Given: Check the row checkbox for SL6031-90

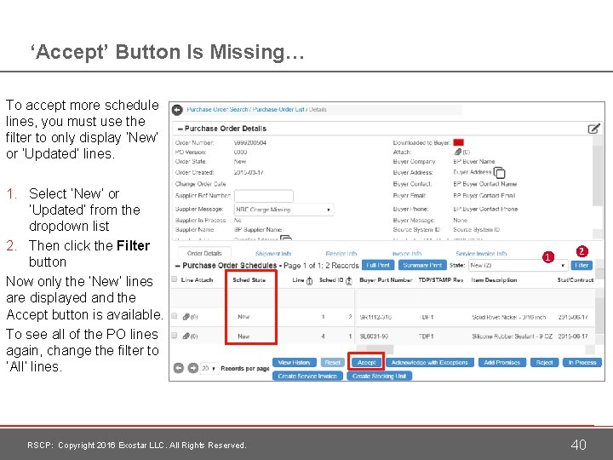Looking at the screenshot, I should 175,336.
